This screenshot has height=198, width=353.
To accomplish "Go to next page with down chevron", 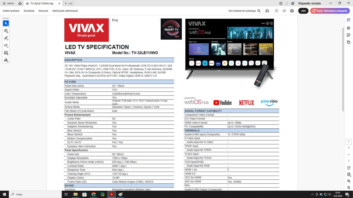I will pos(349,161).
